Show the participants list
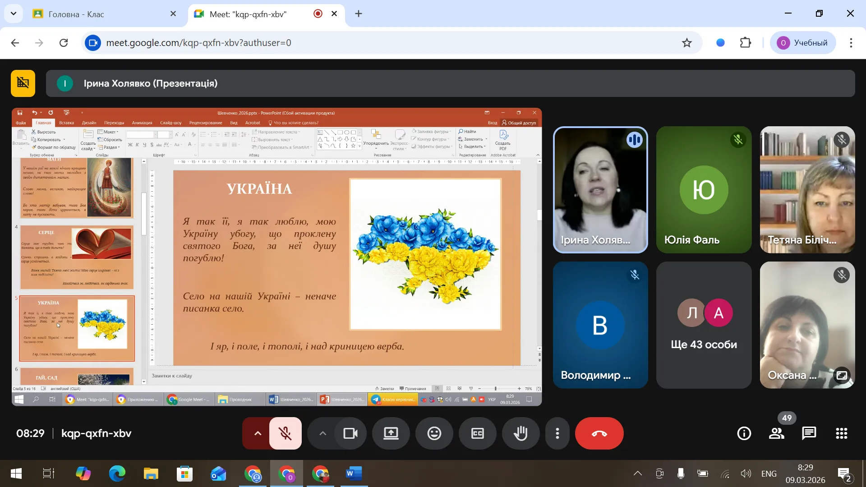Viewport: 866px width, 487px height. pyautogui.click(x=776, y=433)
